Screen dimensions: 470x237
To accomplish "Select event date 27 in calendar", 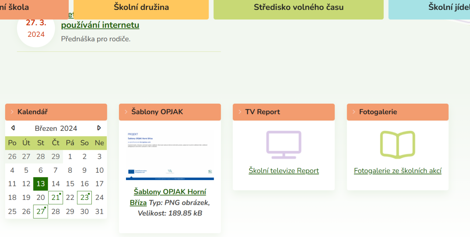I will 40,212.
